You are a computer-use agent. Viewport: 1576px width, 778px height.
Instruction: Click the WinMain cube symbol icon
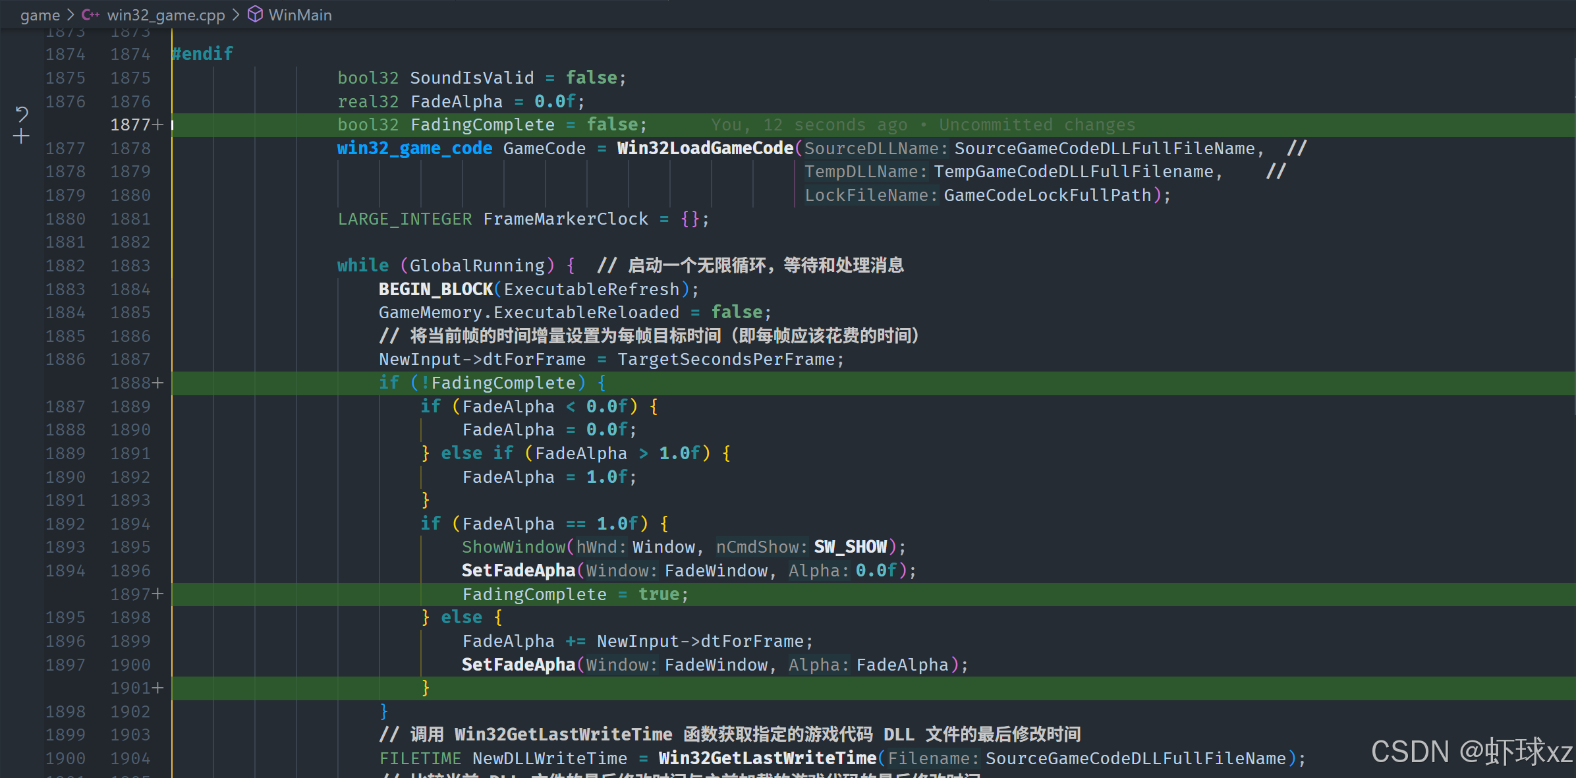click(x=255, y=14)
